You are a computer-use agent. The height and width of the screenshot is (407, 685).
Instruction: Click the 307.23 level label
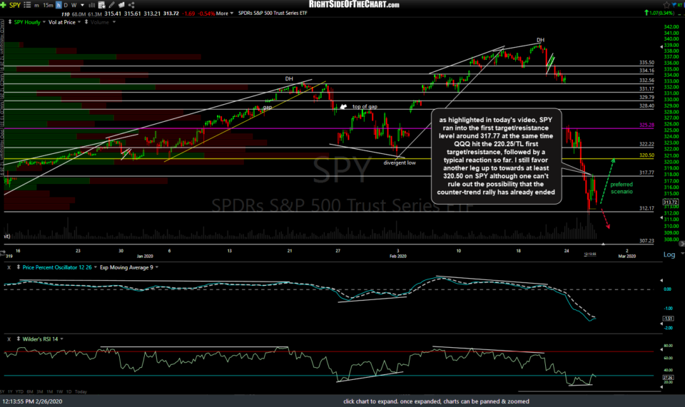646,240
